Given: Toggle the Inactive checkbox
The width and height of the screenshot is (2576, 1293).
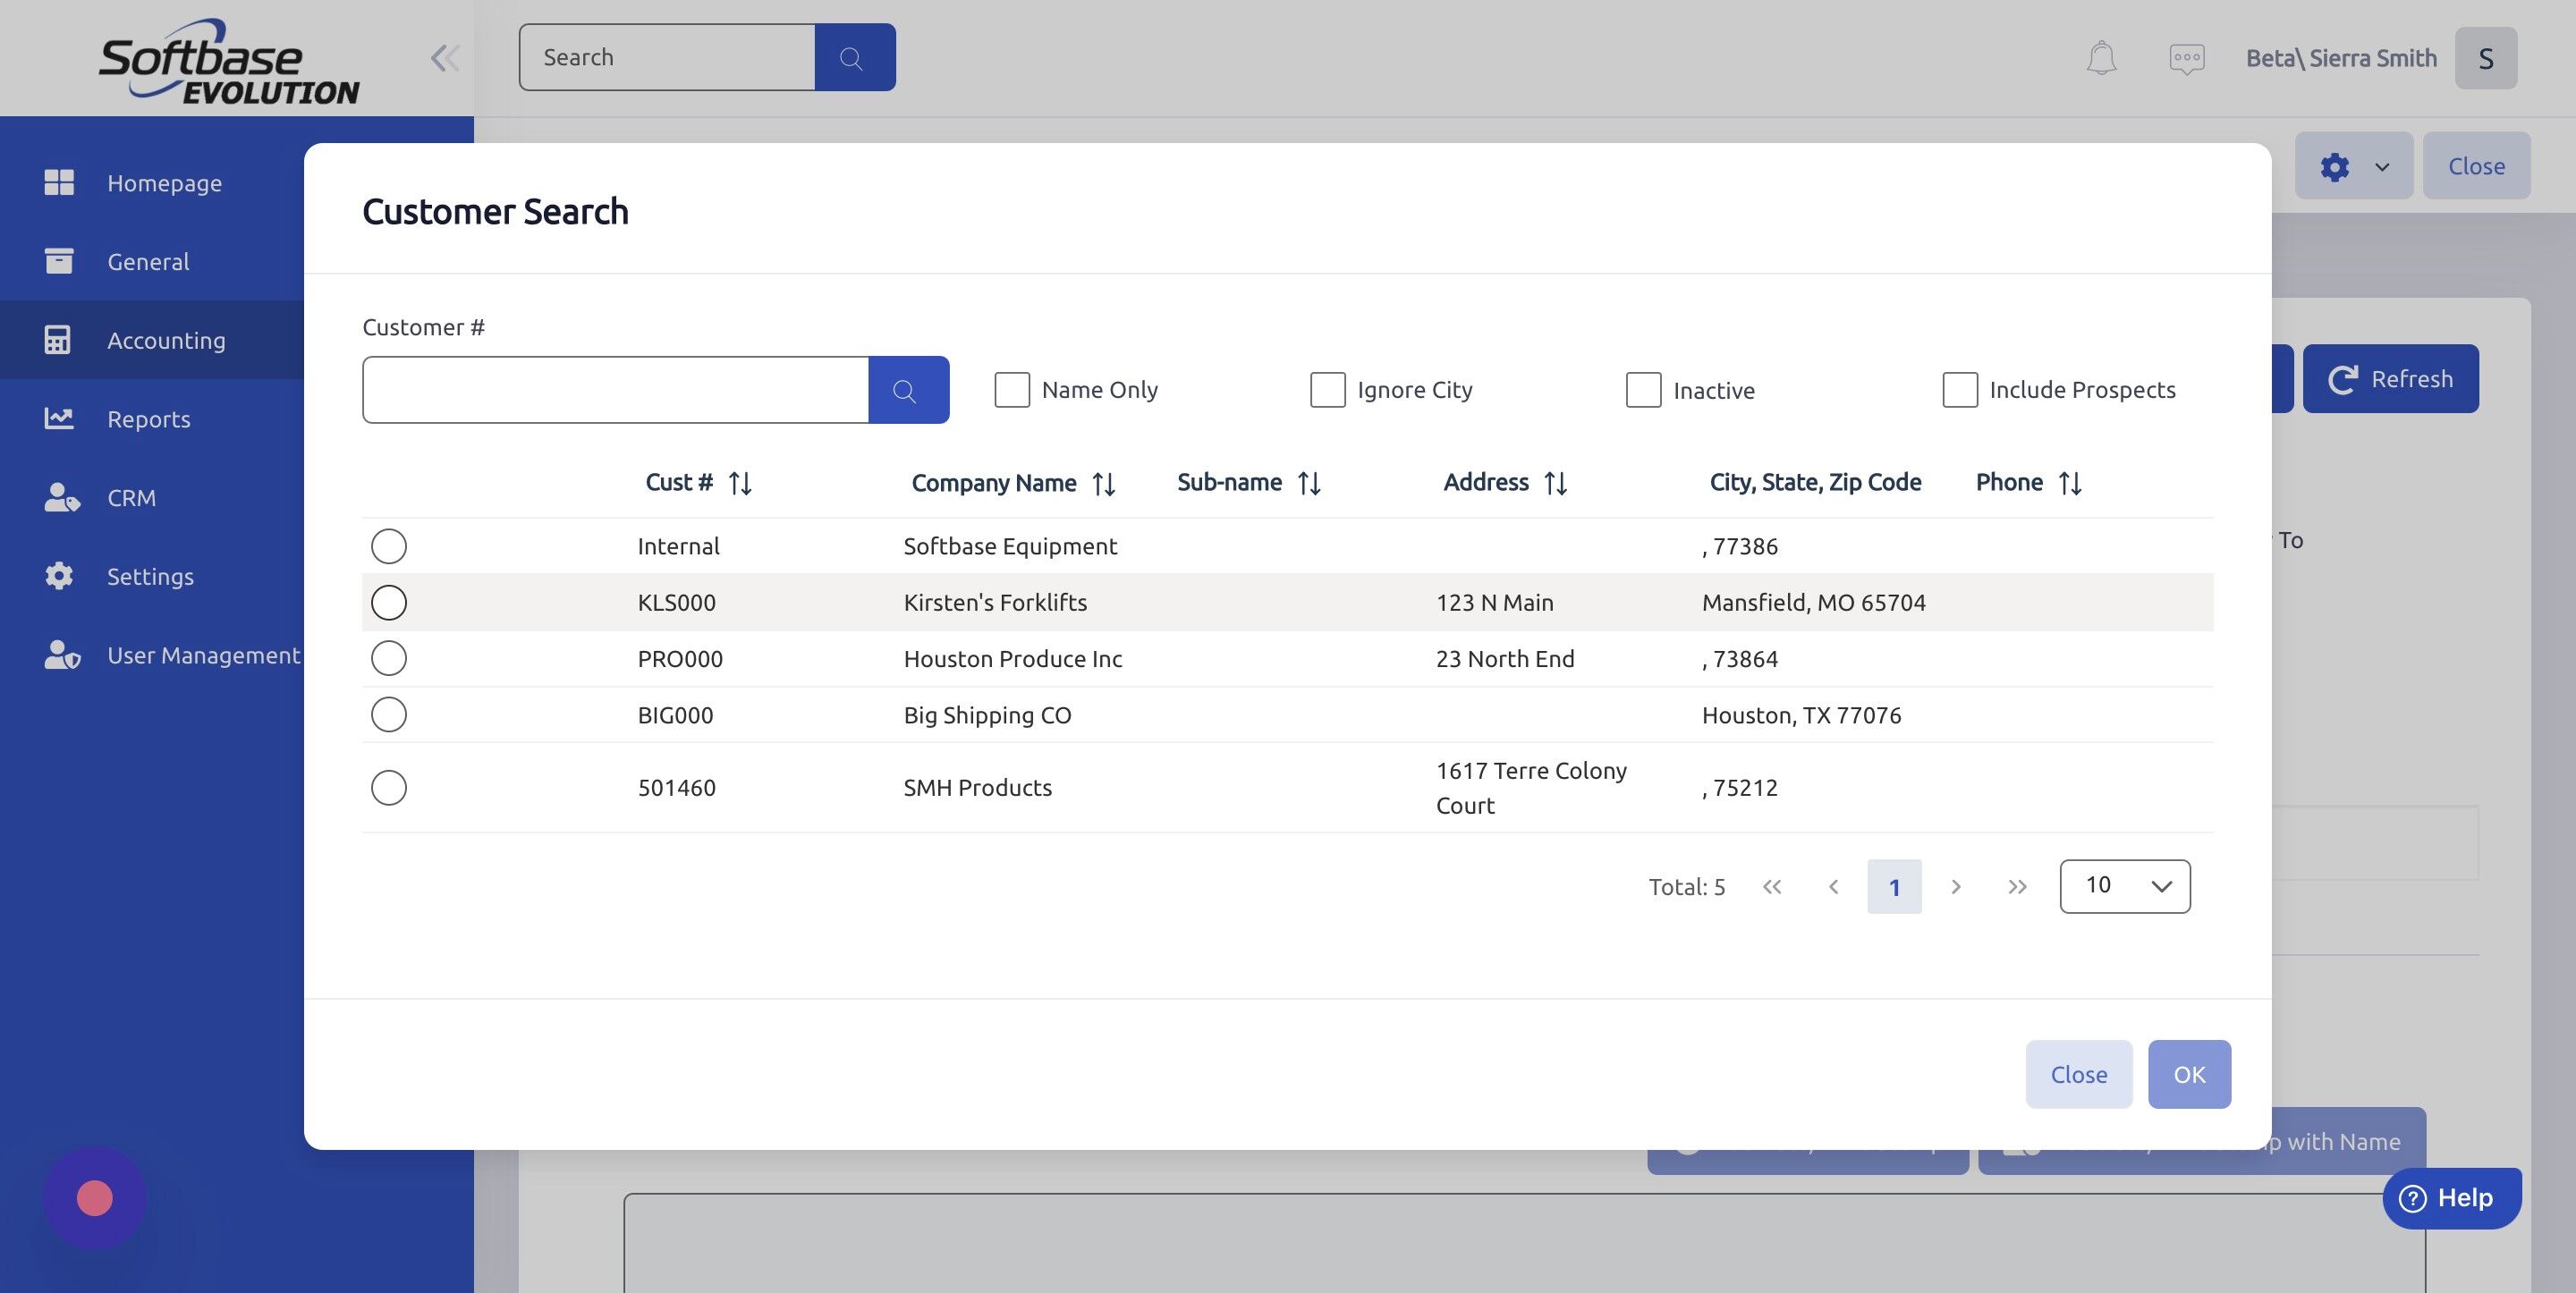Looking at the screenshot, I should coord(1643,390).
